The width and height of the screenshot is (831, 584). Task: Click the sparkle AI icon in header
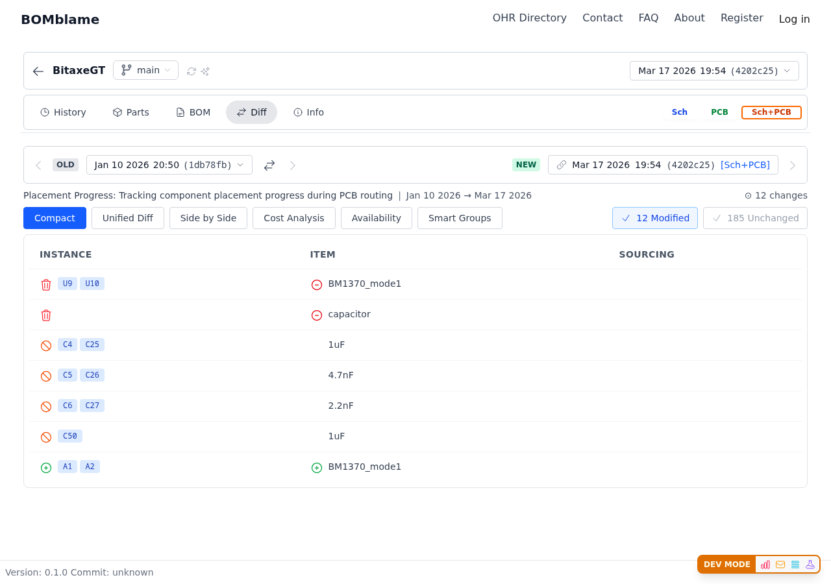(205, 71)
